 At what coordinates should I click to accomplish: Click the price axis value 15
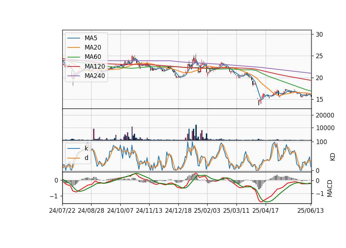319,100
